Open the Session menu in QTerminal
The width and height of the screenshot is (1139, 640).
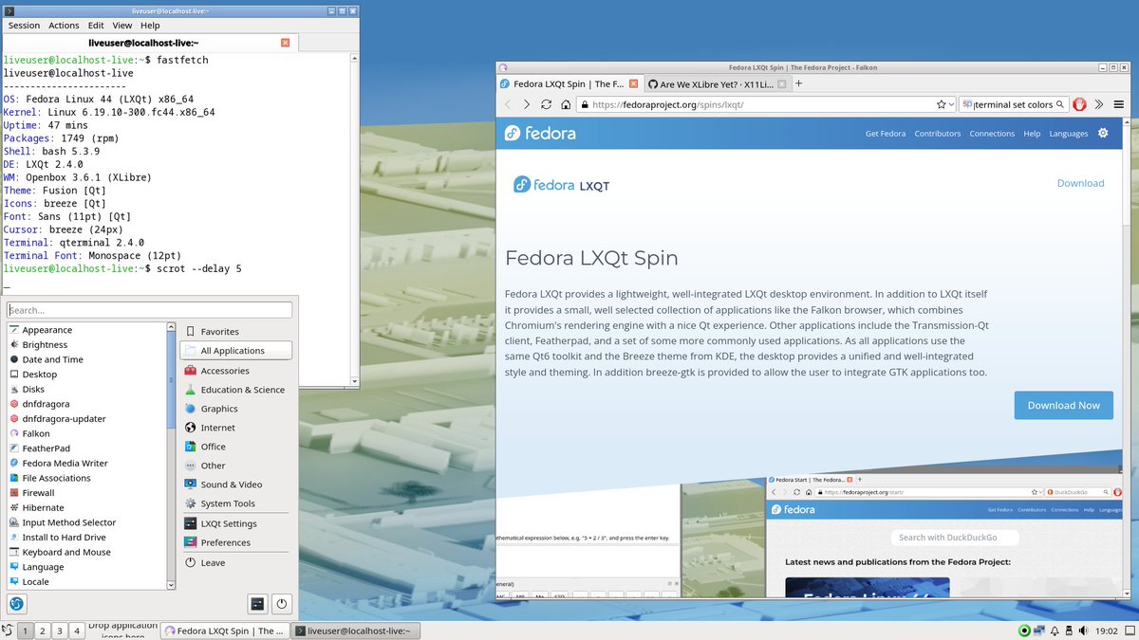pos(24,26)
